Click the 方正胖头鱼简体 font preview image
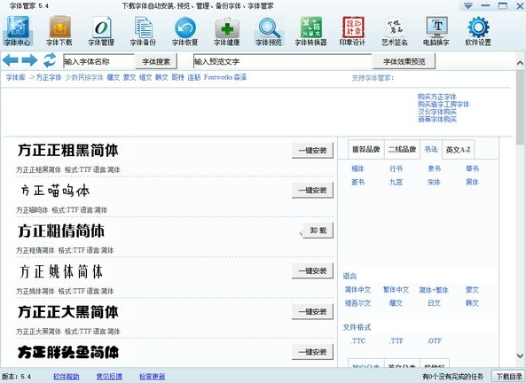Viewport: 526px width, 383px height. 68,352
